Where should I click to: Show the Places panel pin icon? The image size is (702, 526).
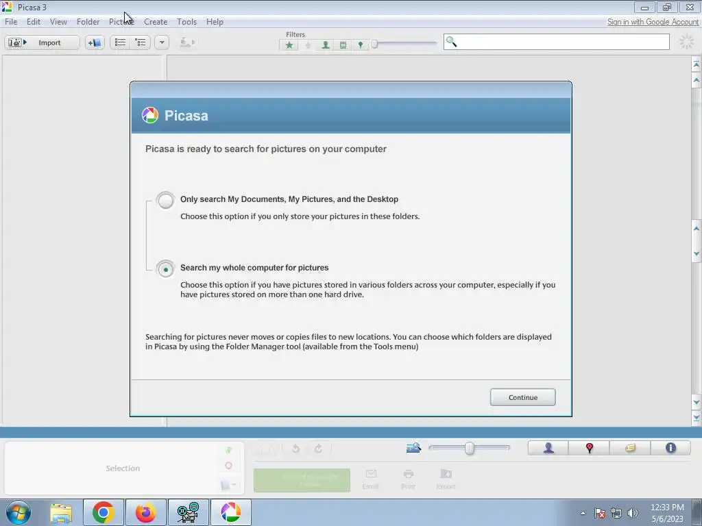[589, 448]
